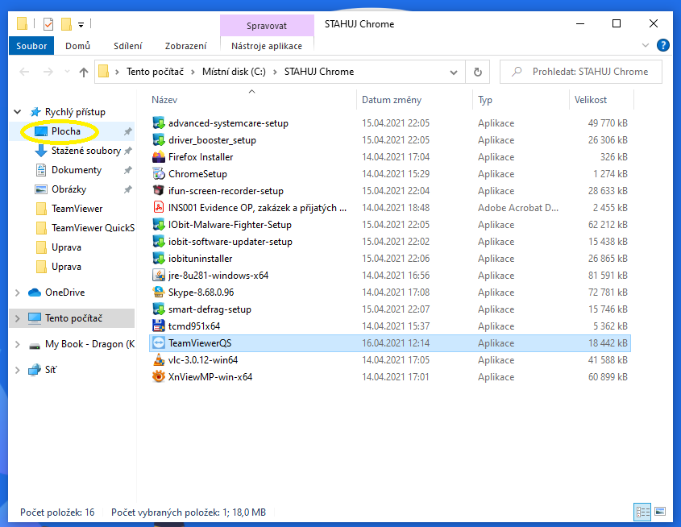
Task: Switch to the Domů ribbon tab
Action: pos(77,46)
